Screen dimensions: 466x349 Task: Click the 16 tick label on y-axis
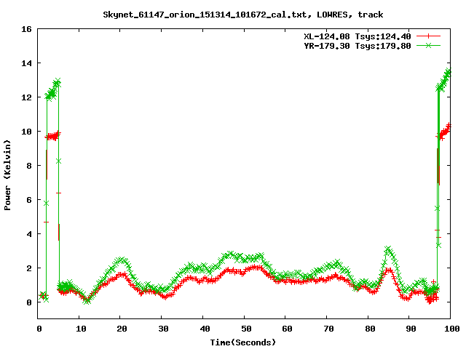pyautogui.click(x=26, y=30)
